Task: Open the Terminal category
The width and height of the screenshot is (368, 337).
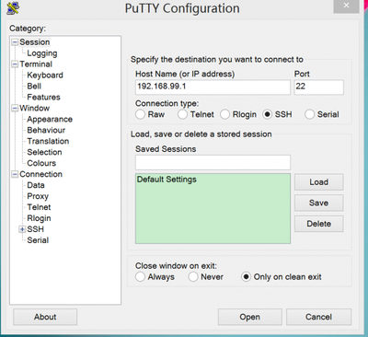Action: click(36, 64)
